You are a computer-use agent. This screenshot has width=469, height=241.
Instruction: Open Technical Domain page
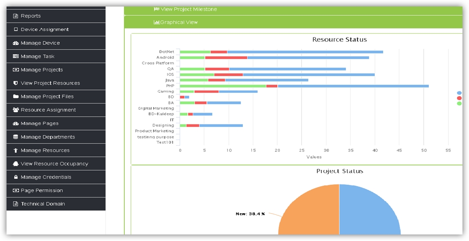click(x=56, y=204)
